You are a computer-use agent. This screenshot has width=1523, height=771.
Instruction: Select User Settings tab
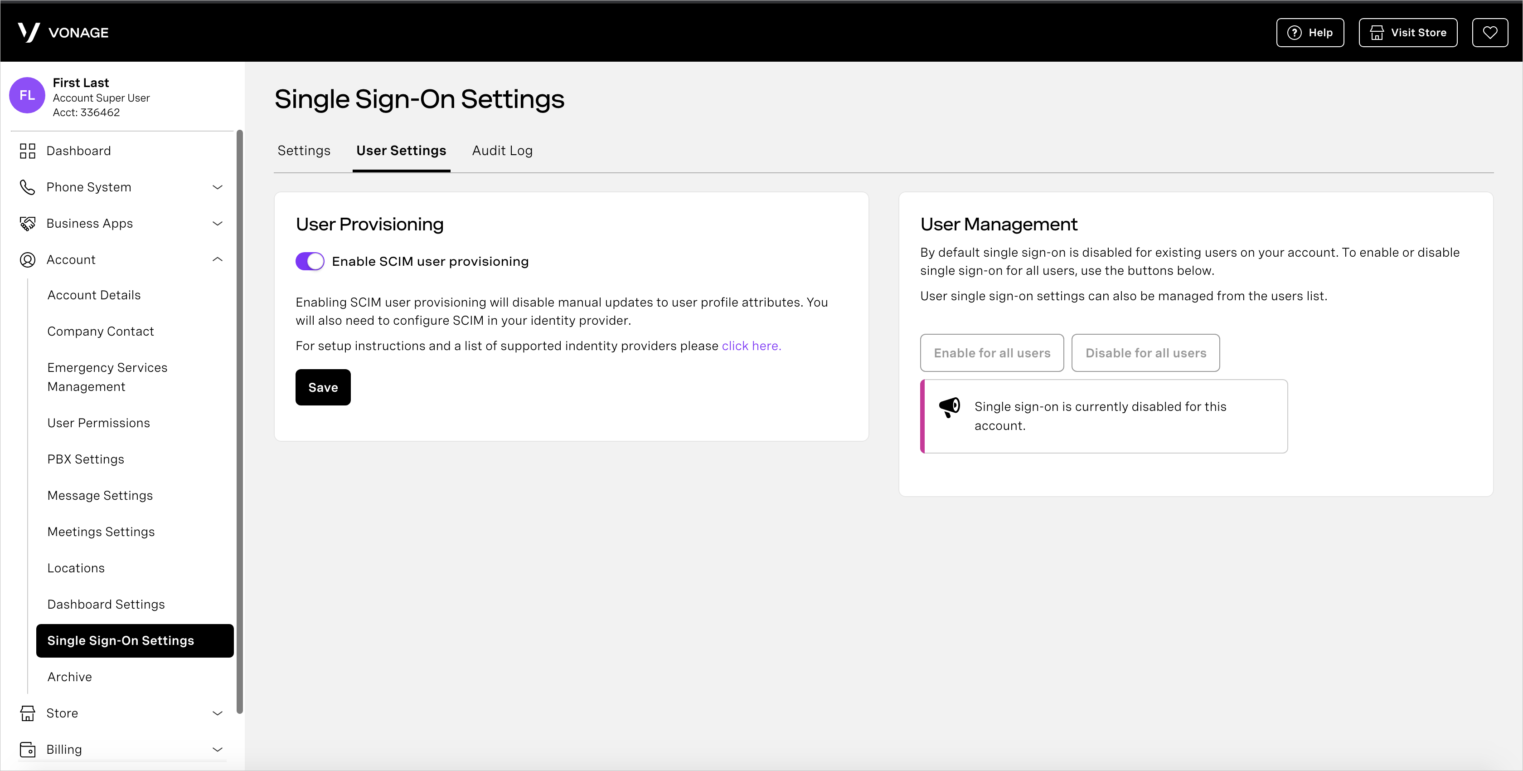tap(401, 151)
